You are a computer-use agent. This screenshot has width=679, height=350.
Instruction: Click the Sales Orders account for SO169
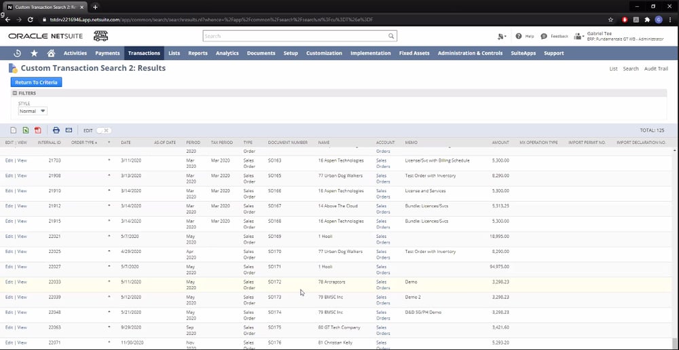[x=383, y=239]
